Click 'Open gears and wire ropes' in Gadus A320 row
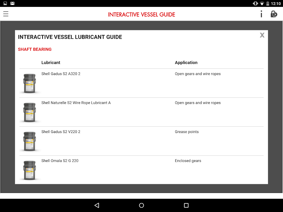Screen dimensions: 283x212 (198, 74)
